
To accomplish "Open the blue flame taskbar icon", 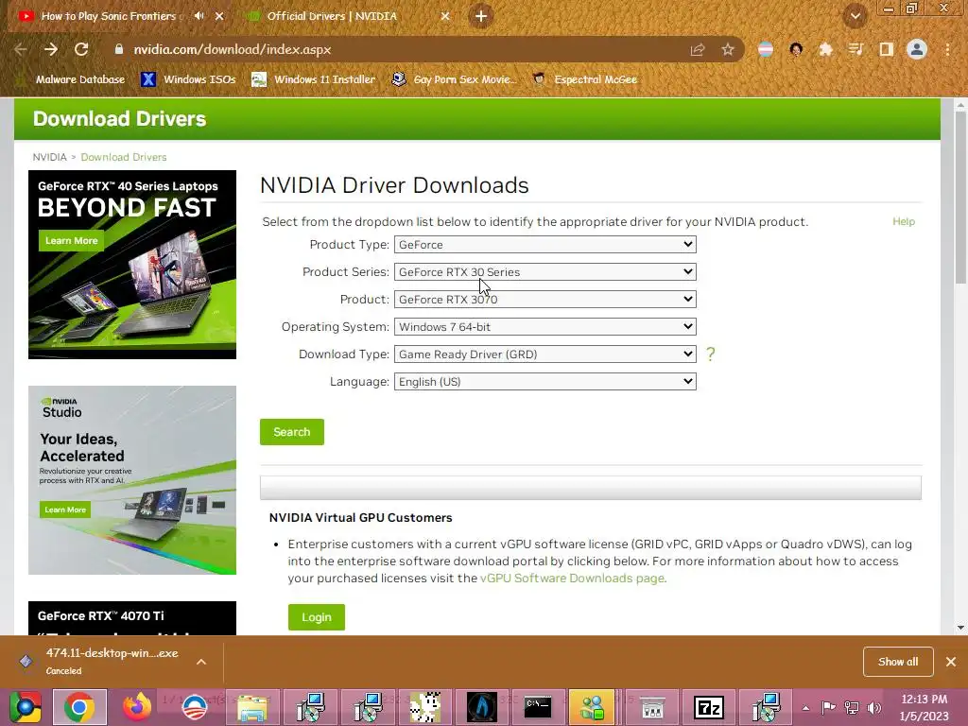I will [481, 707].
